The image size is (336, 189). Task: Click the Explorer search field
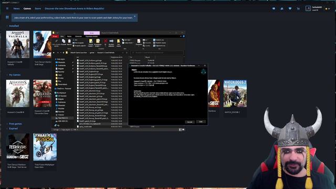[x=157, y=52]
